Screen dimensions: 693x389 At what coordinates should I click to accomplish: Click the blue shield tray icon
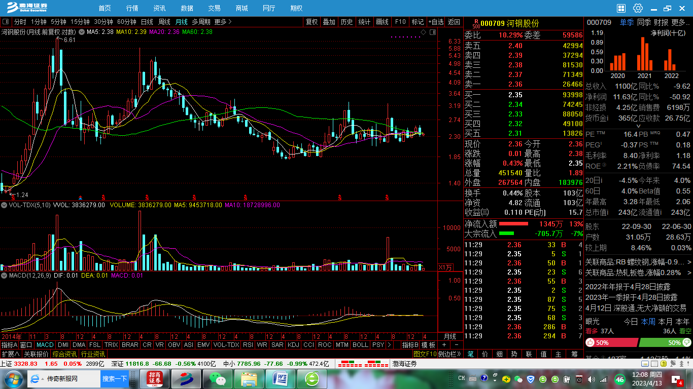[x=531, y=379]
